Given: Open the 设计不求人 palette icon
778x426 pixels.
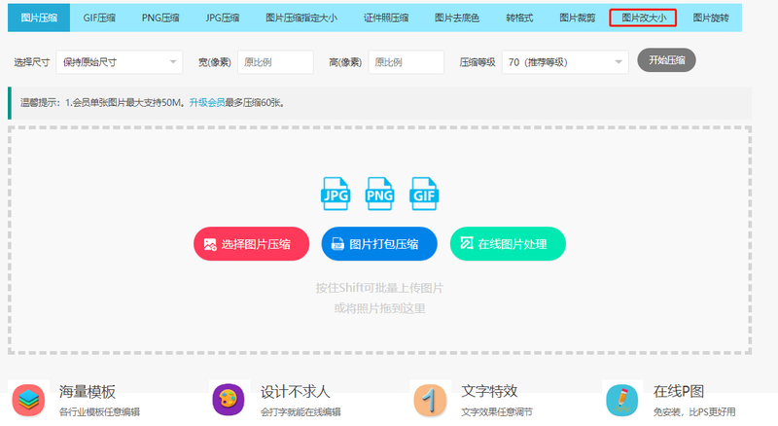Looking at the screenshot, I should click(x=229, y=400).
